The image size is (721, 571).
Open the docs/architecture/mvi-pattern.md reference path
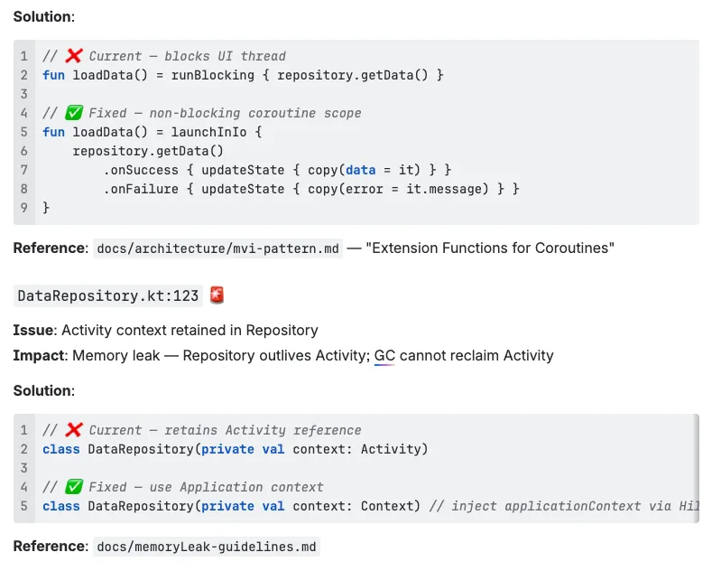pyautogui.click(x=217, y=248)
